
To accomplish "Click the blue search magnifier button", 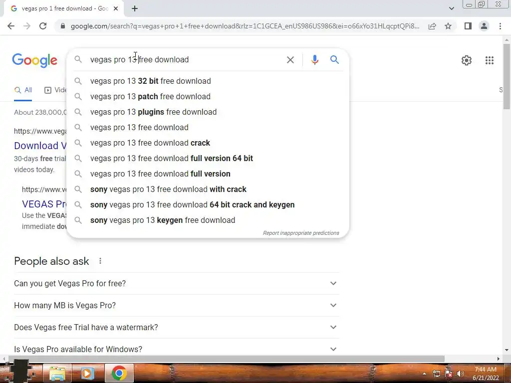I will pos(334,60).
